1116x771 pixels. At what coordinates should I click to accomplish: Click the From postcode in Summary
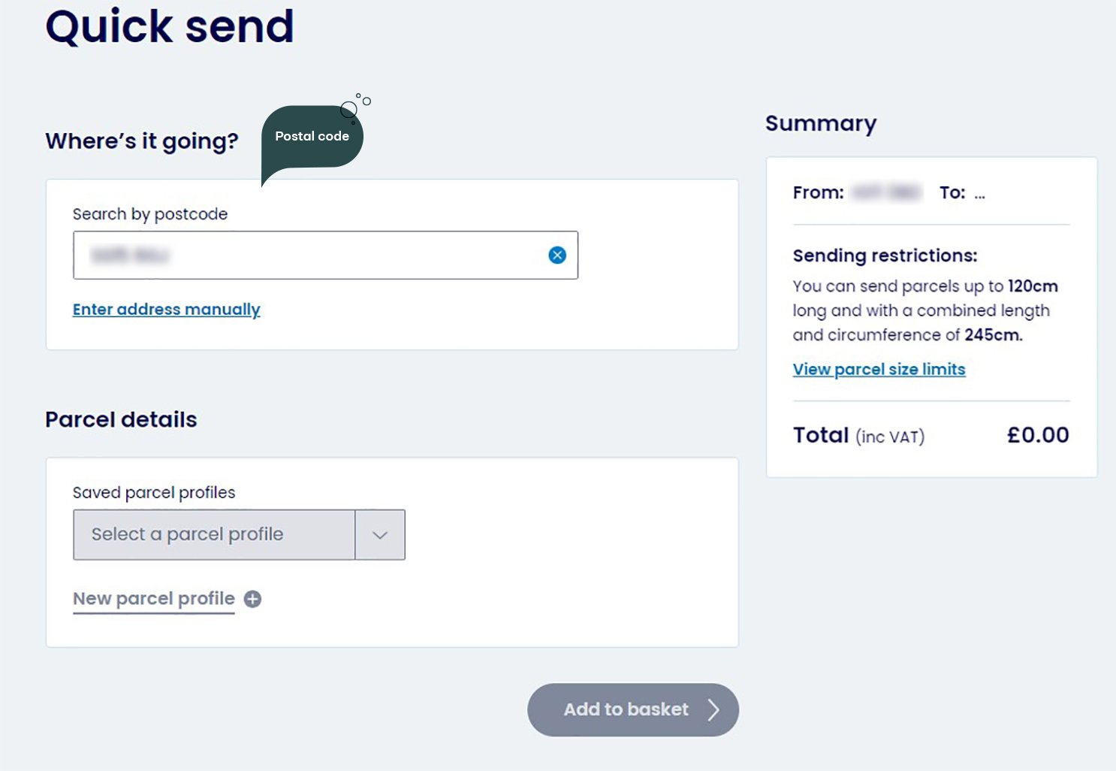pos(886,193)
